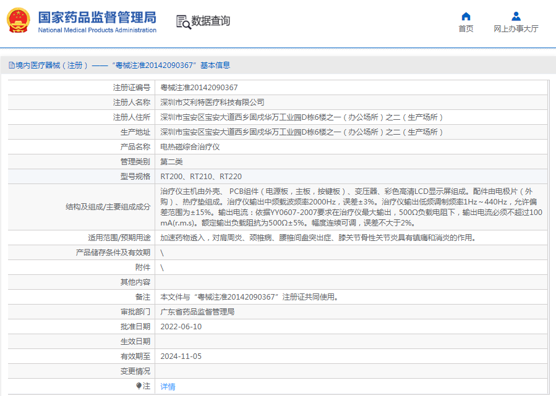Select the 生产地址 address value

click(302, 132)
